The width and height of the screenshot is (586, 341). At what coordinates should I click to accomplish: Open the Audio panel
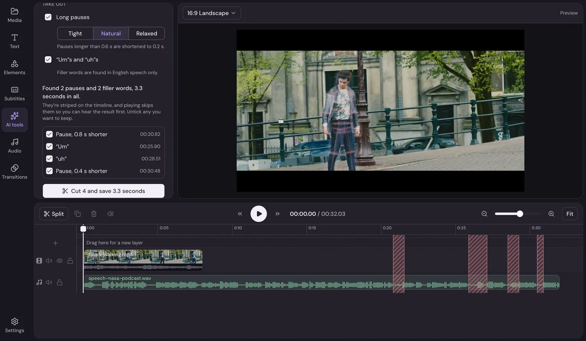15,146
